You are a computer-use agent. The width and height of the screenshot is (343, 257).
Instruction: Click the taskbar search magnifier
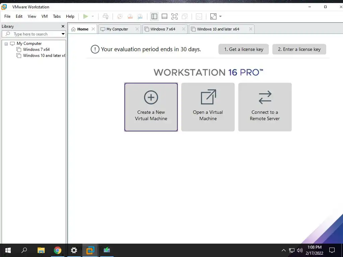24,250
